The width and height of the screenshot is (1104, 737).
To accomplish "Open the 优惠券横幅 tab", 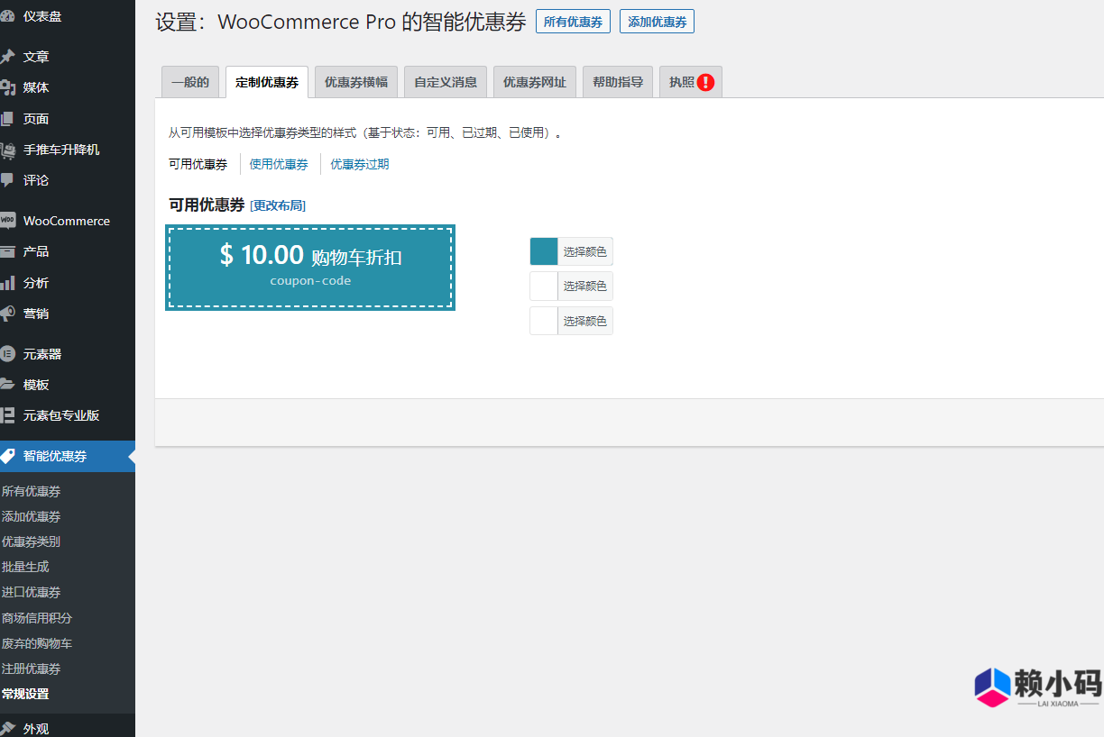I will (x=355, y=82).
